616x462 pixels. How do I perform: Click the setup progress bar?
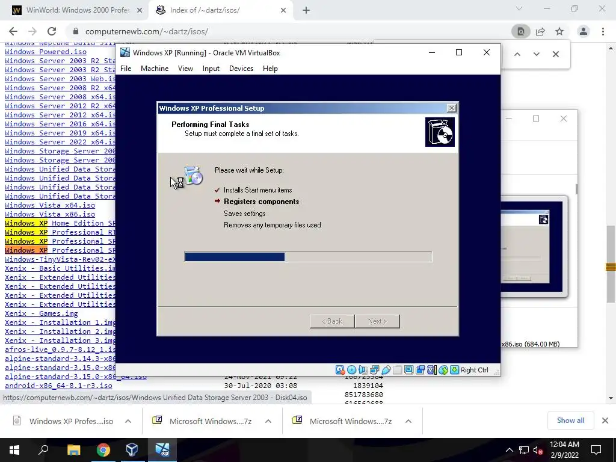coord(308,257)
